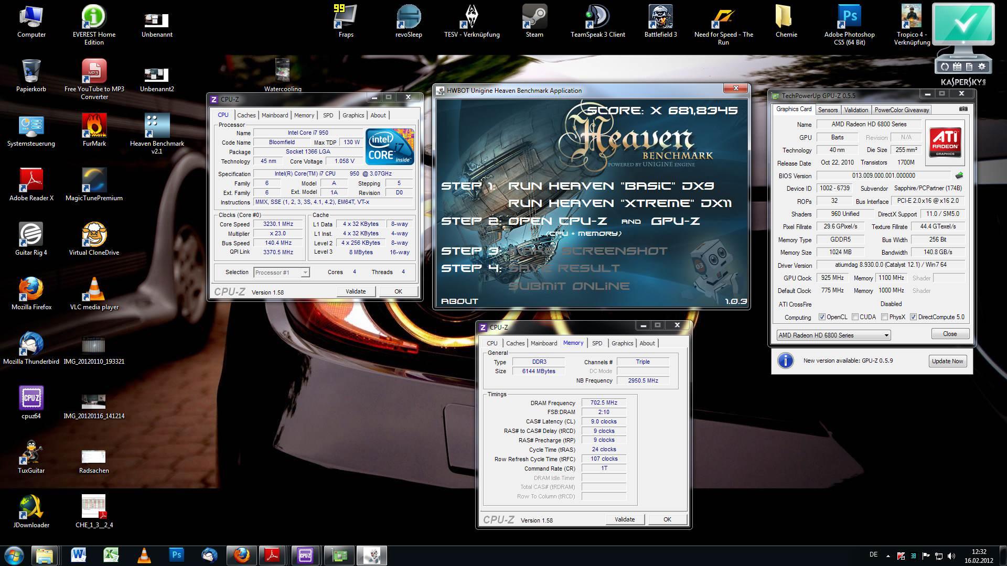Click Close button in GPU-Z
This screenshot has width=1007, height=566.
(950, 334)
